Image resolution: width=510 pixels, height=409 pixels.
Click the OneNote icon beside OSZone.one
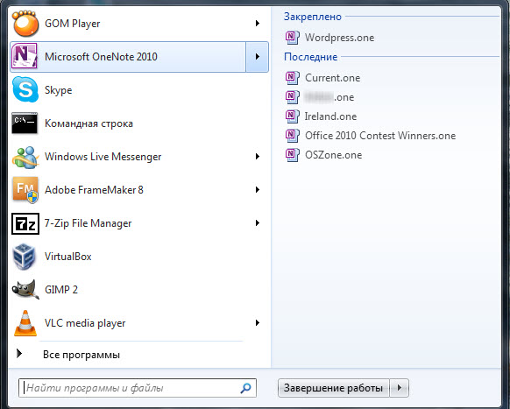[293, 155]
